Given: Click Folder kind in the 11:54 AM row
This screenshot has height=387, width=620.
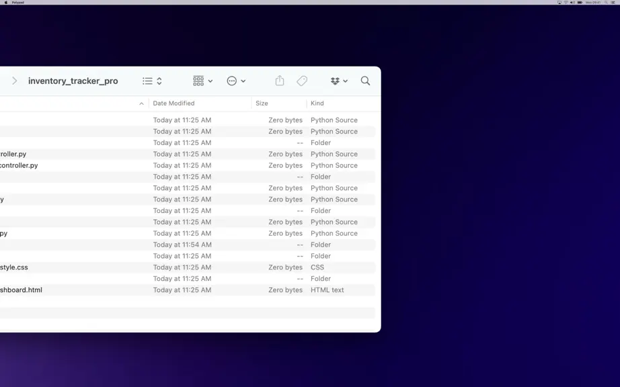Looking at the screenshot, I should pos(321,245).
